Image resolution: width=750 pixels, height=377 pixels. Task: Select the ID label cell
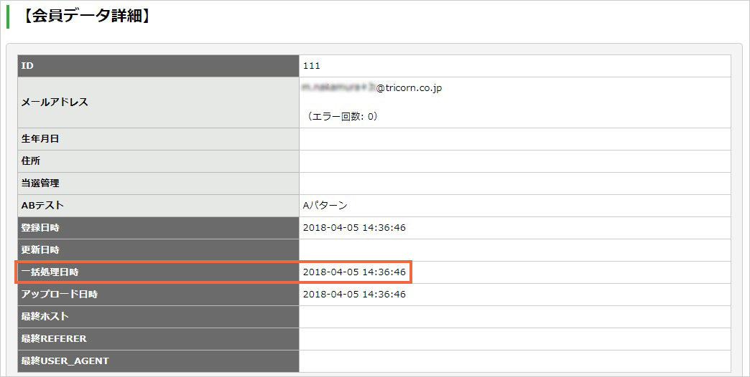(x=158, y=66)
